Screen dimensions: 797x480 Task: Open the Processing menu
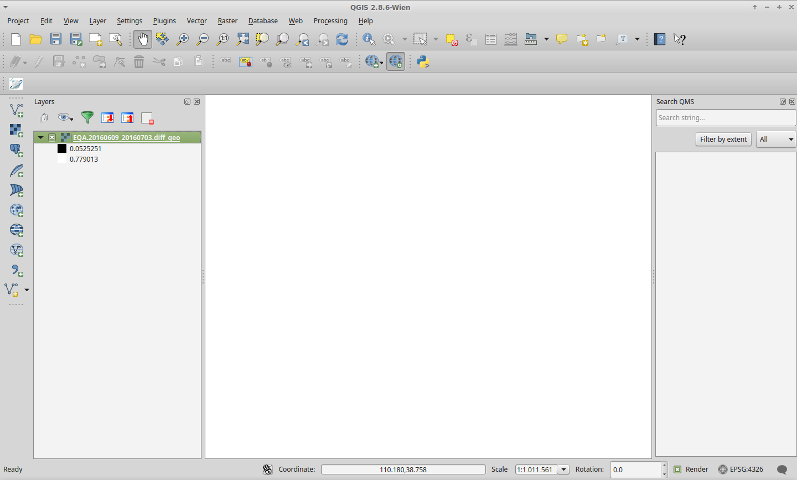pos(330,21)
